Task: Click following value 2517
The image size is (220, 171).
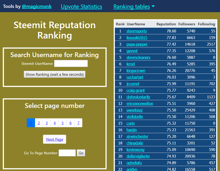Action: click(x=211, y=44)
